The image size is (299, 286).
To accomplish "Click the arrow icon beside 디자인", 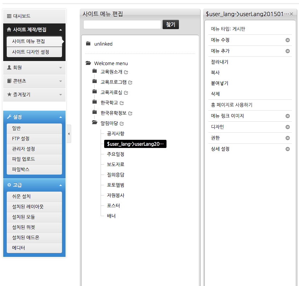I will [x=288, y=127].
